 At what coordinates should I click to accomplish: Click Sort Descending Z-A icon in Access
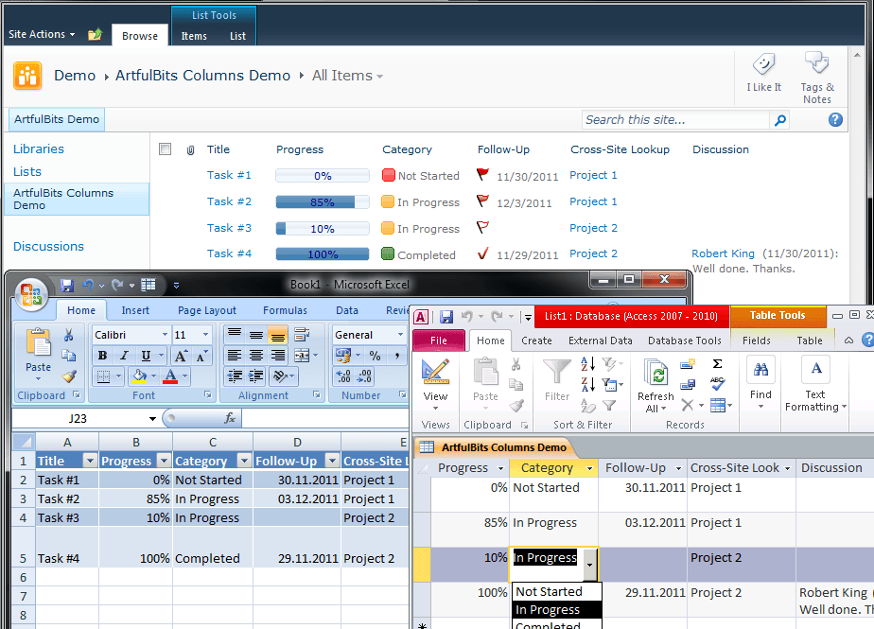[587, 384]
